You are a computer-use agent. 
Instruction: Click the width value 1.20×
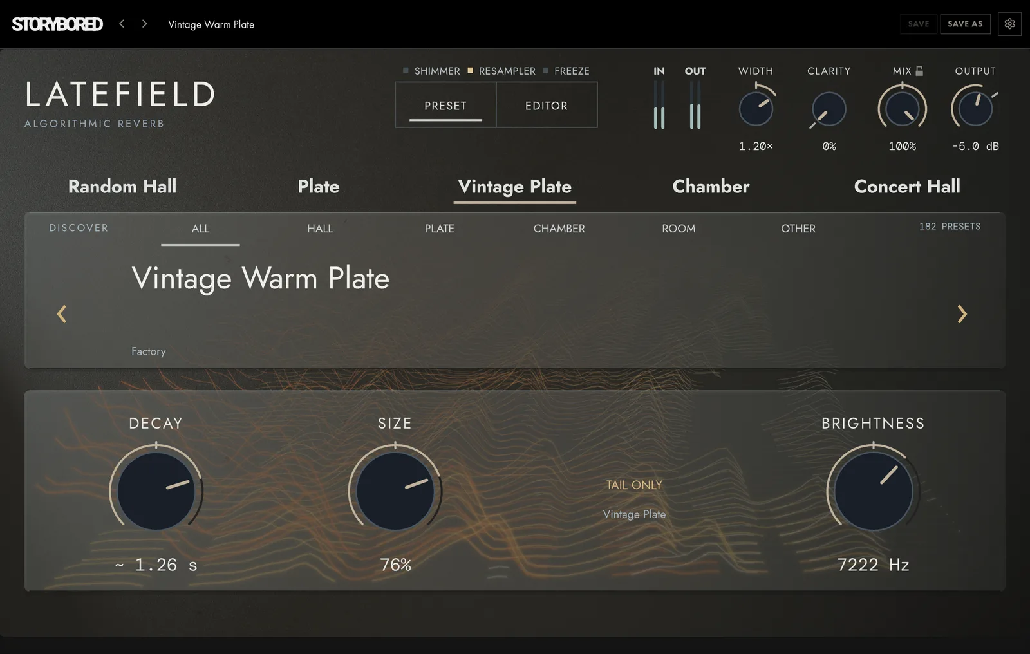756,147
